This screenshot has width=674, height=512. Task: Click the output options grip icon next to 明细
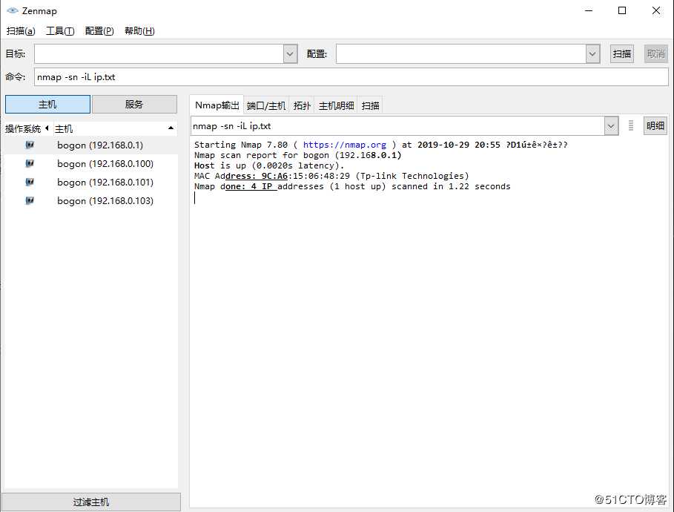[630, 125]
